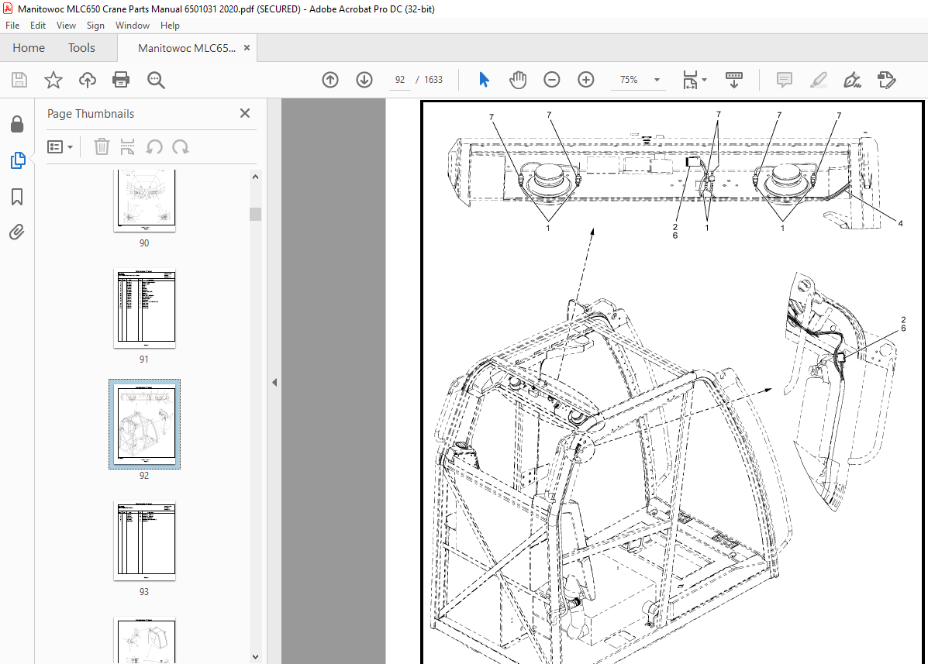The height and width of the screenshot is (664, 928).
Task: Open the Fill and Sign pen tool
Action: coord(852,80)
